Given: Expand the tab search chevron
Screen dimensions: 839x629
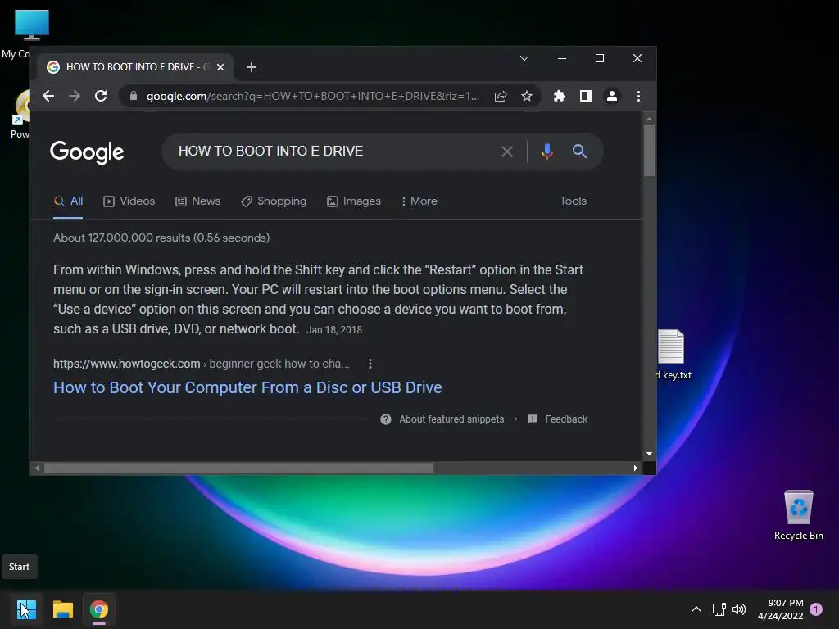Looking at the screenshot, I should (524, 58).
